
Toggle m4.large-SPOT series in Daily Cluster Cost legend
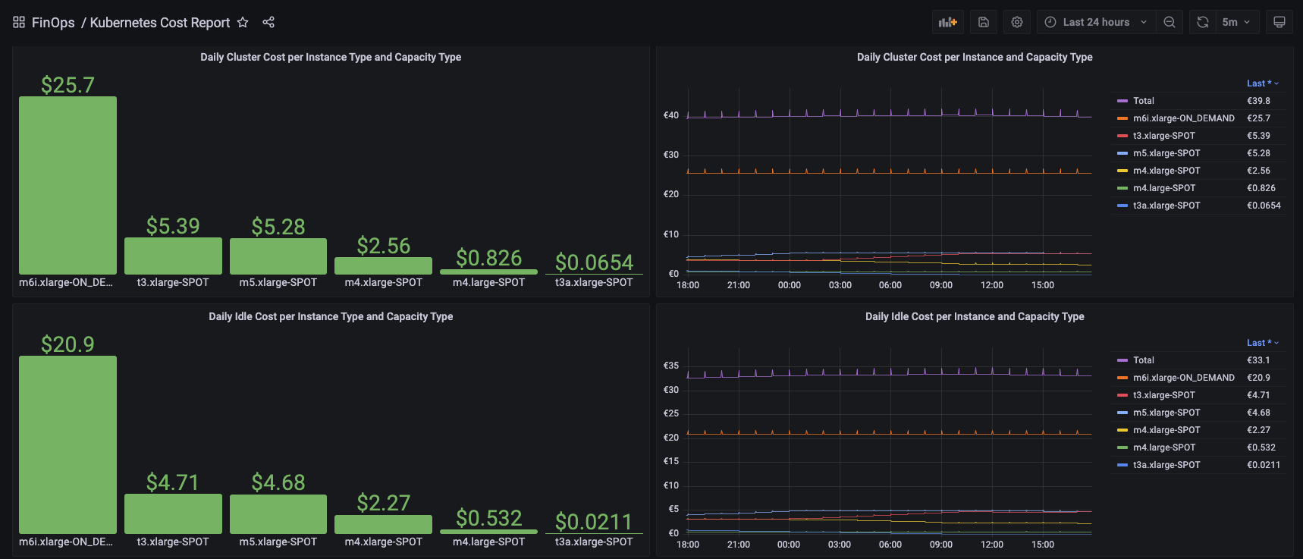[1163, 188]
